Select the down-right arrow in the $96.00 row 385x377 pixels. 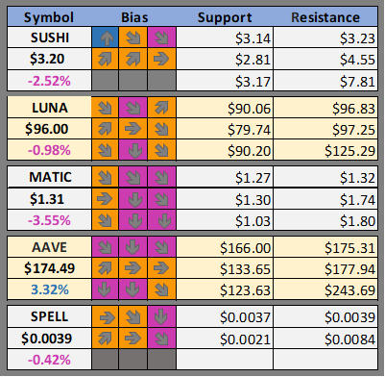click(161, 129)
